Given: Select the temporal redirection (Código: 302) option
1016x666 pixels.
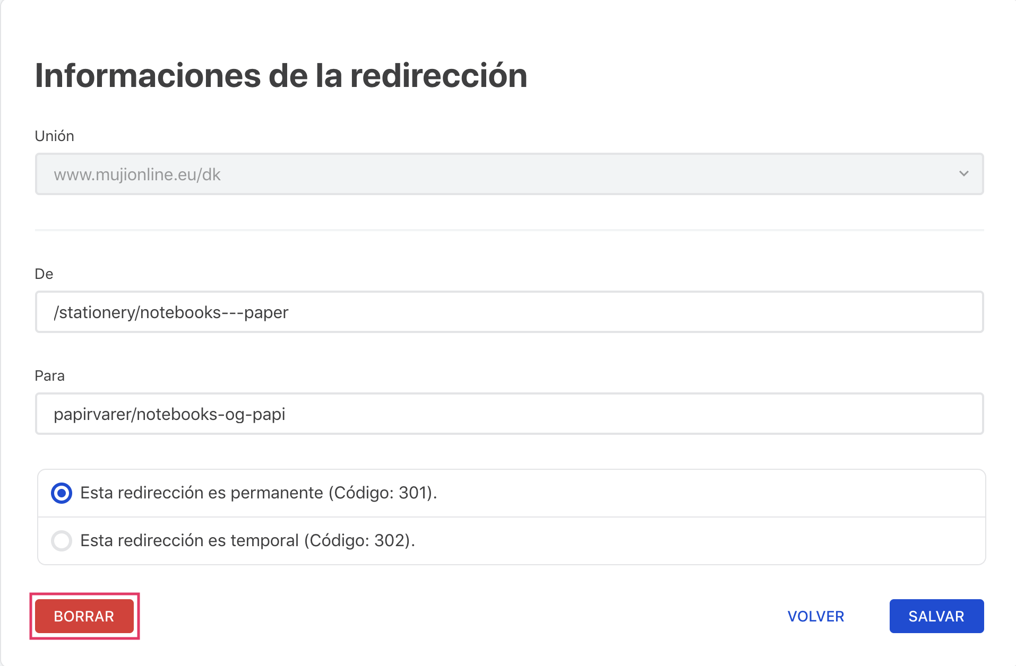Looking at the screenshot, I should (61, 541).
